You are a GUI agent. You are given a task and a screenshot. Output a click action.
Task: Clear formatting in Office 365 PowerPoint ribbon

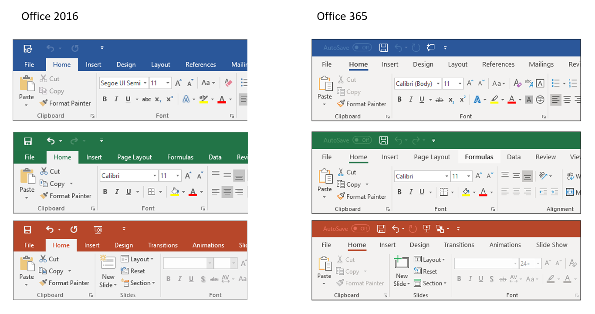tap(573, 263)
